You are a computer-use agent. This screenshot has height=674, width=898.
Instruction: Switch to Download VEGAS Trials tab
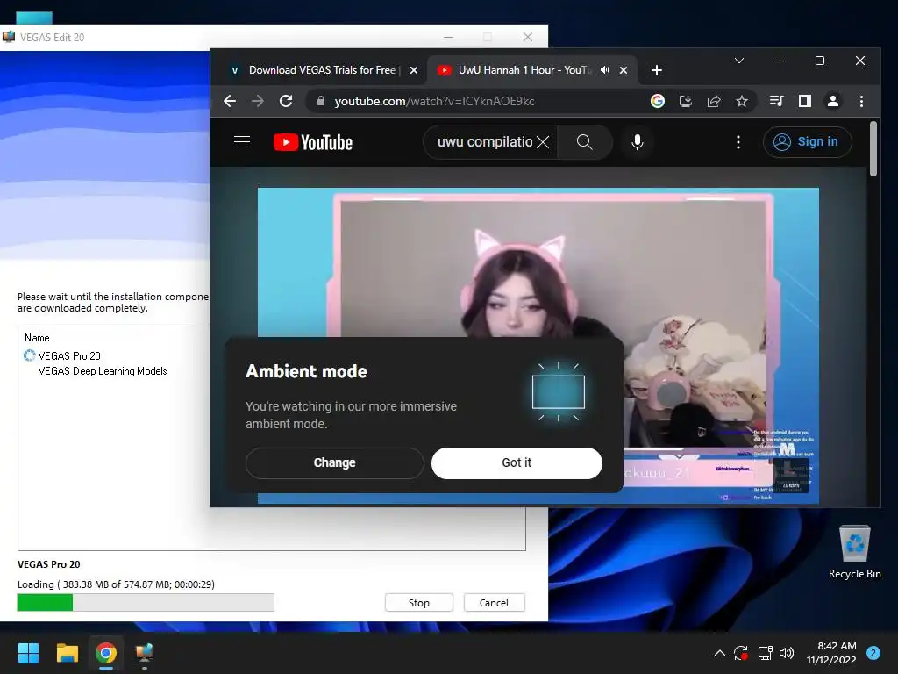(321, 70)
